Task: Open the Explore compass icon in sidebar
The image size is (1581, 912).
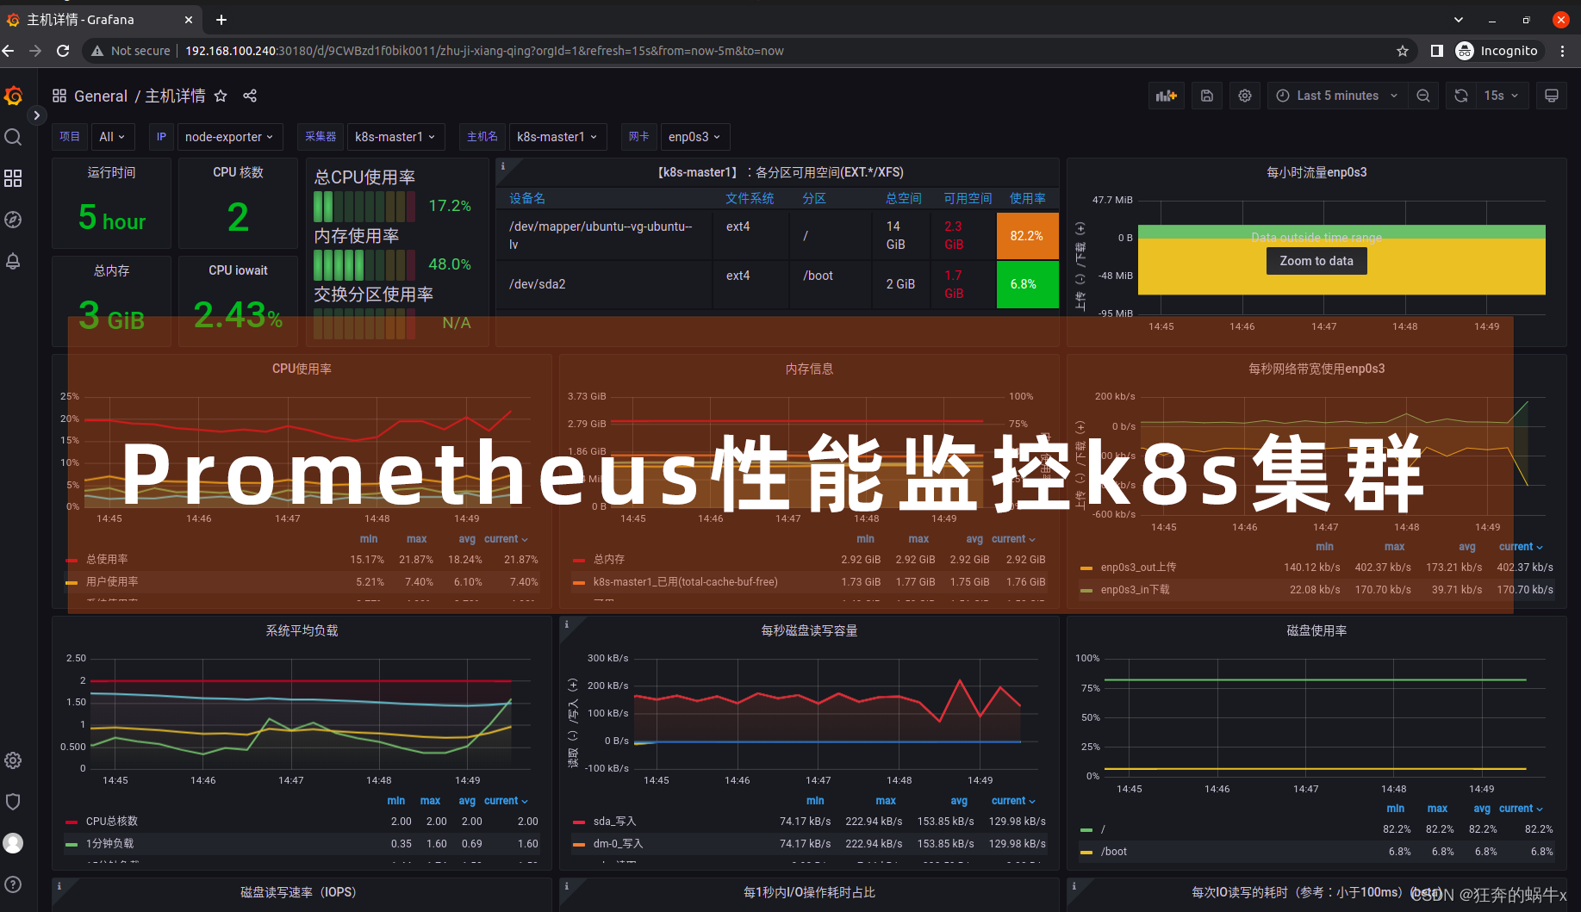Action: (13, 220)
